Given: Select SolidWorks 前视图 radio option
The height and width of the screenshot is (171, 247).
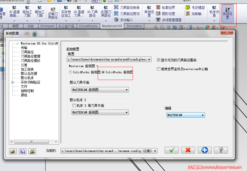Looking at the screenshot, I should tap(117, 72).
